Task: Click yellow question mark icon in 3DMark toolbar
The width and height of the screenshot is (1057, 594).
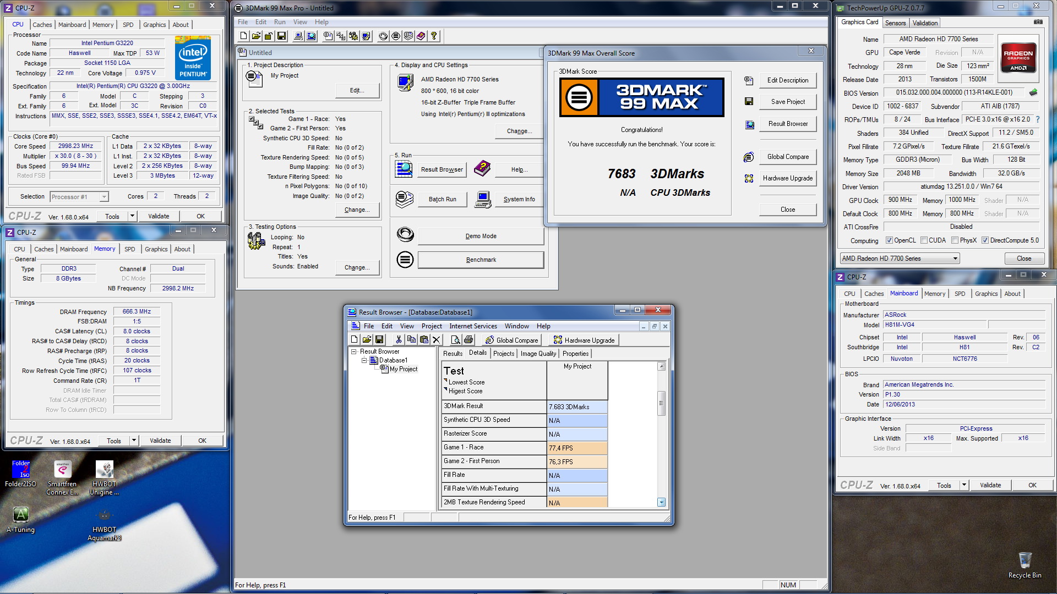Action: pyautogui.click(x=434, y=36)
